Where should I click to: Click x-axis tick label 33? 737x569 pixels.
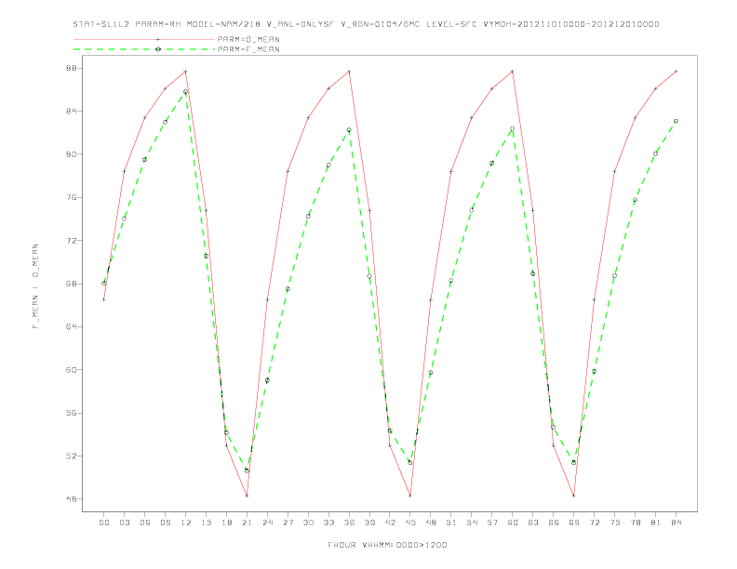pyautogui.click(x=328, y=523)
